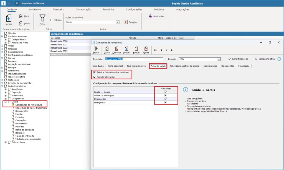This screenshot has width=284, height=170.
Task: Toggle the Filtrado checkbox
Action: click(51, 20)
